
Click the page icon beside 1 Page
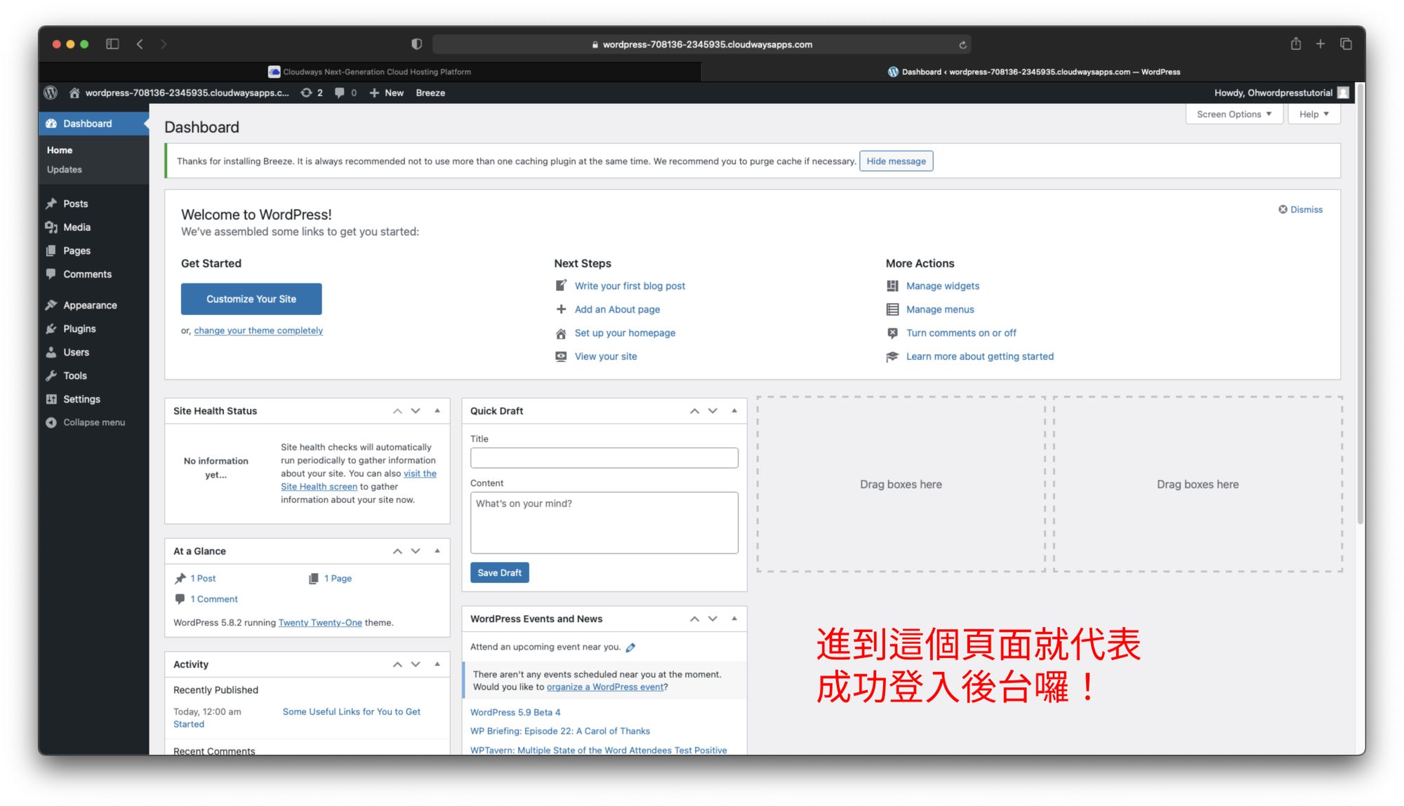314,579
